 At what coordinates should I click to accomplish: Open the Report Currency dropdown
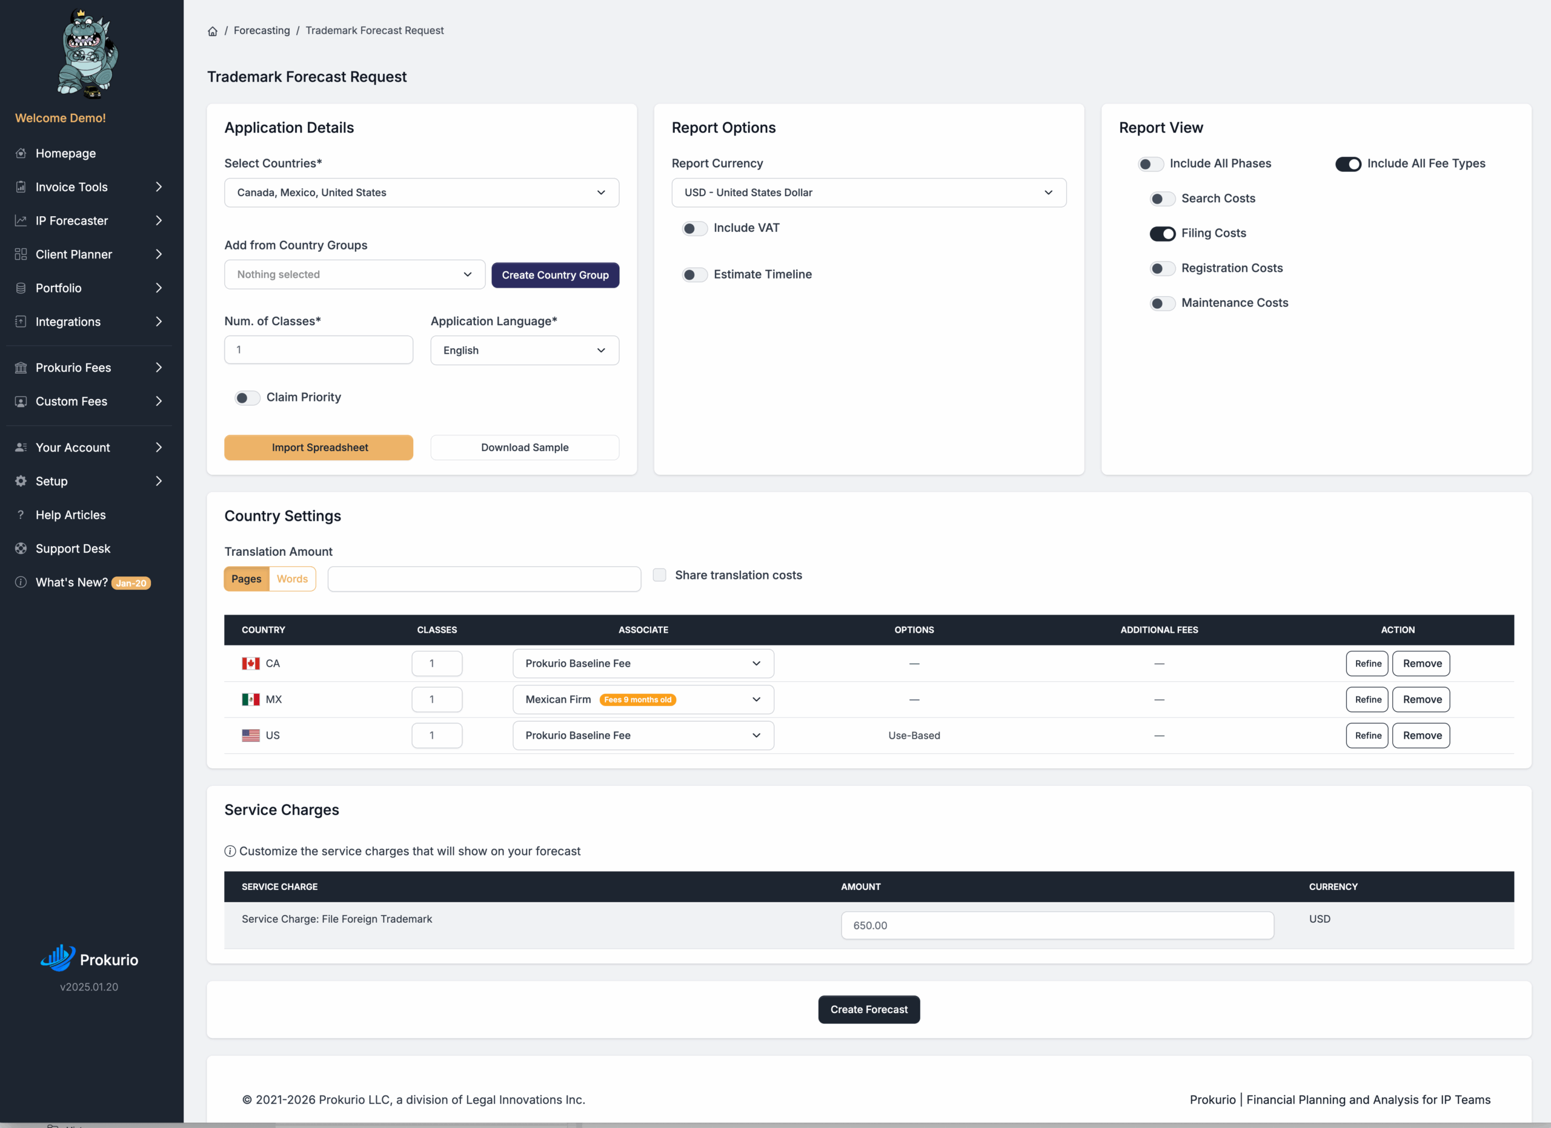(x=869, y=193)
